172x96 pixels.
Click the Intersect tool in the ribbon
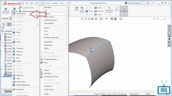pyautogui.click(x=99, y=11)
